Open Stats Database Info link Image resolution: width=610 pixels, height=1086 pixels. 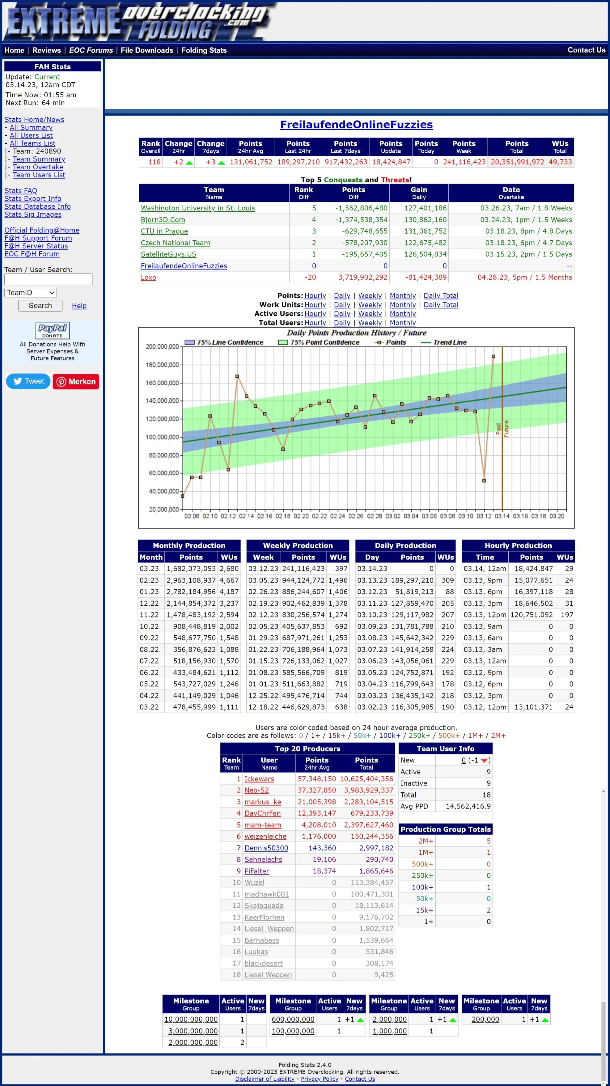point(38,207)
